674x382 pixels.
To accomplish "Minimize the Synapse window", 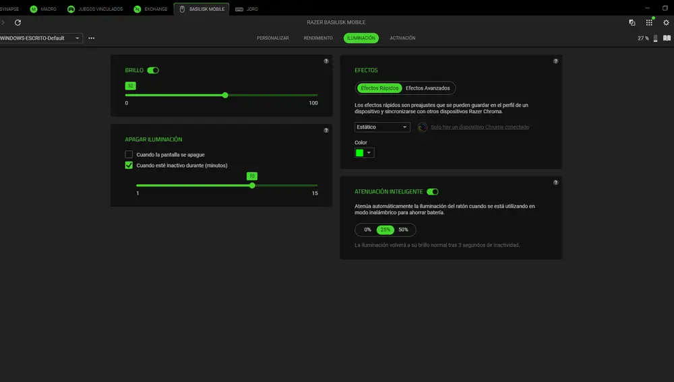I will coord(647,7).
